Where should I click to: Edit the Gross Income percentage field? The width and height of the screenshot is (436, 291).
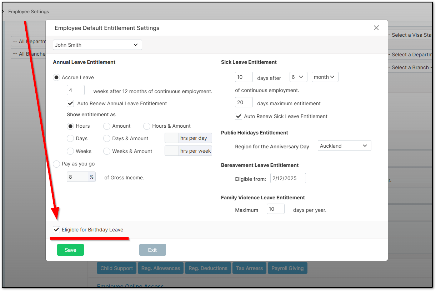(77, 177)
